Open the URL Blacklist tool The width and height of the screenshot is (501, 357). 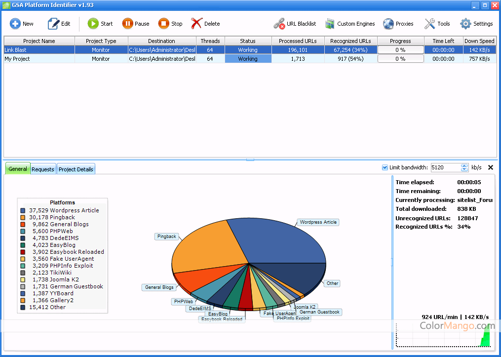[x=279, y=24]
